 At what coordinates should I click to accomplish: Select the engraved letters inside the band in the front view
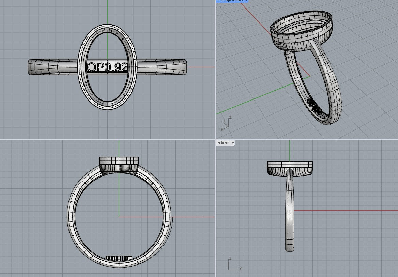tap(119, 258)
